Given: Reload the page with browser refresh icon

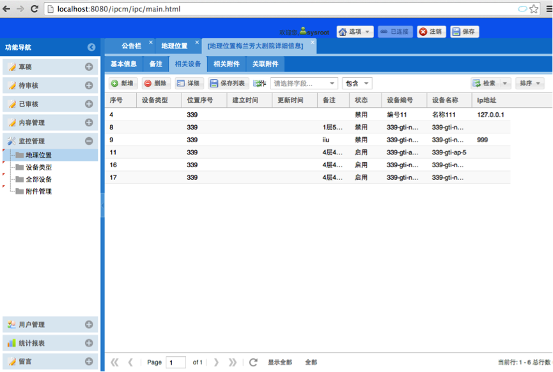Looking at the screenshot, I should click(x=35, y=9).
